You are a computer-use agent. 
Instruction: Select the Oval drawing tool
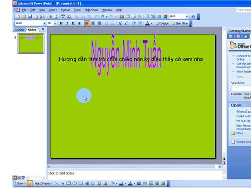75,183
